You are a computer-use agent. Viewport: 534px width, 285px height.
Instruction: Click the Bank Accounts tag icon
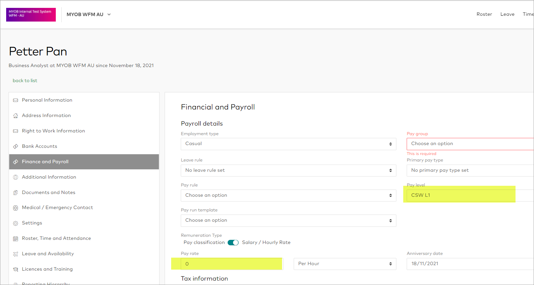click(15, 146)
